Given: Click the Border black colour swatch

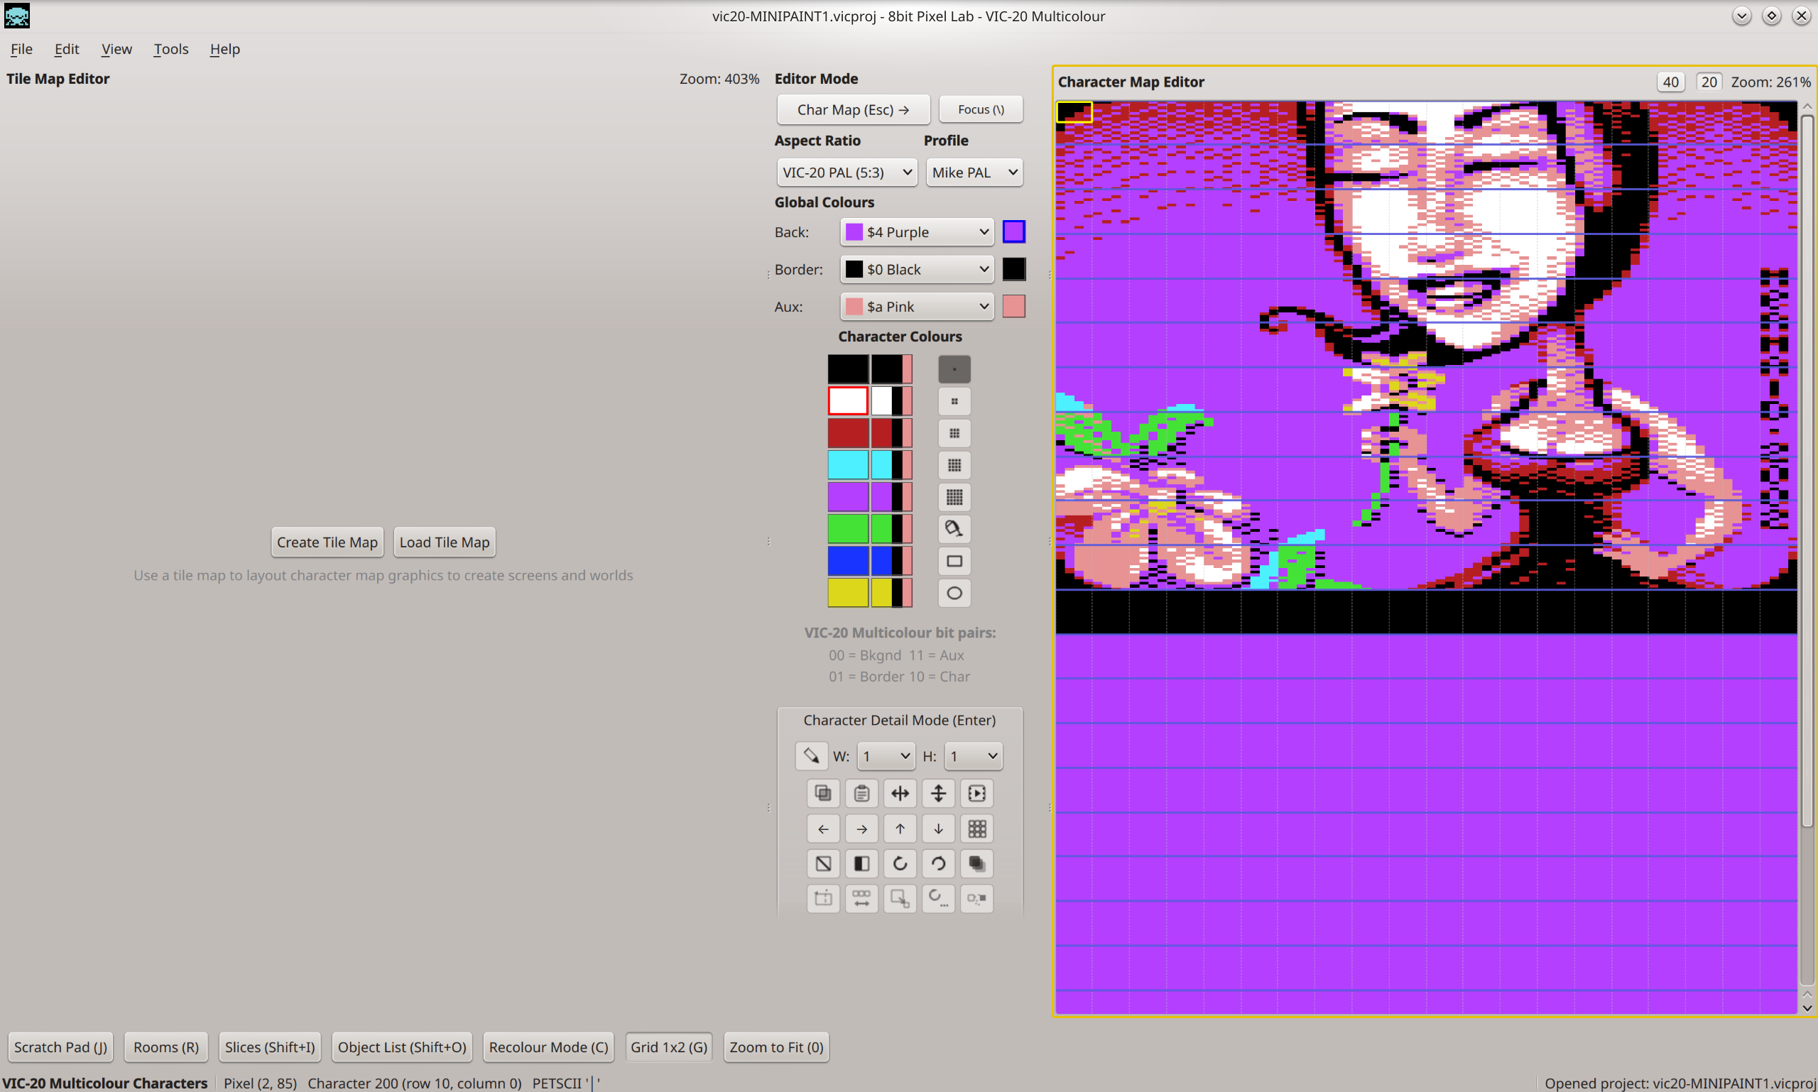Looking at the screenshot, I should pyautogui.click(x=1013, y=269).
